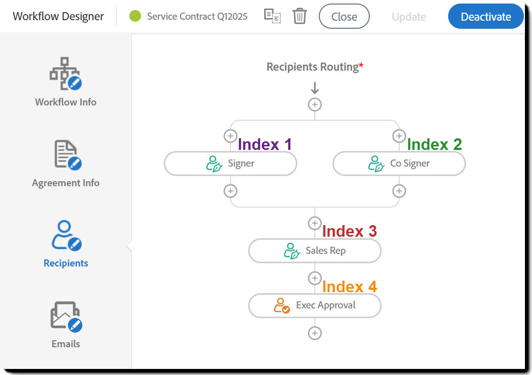Click the Deactivate button

tap(485, 16)
